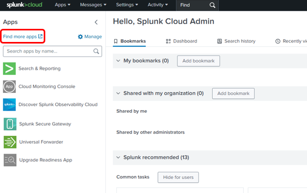Viewport: 307px width, 193px height.
Task: Switch to the Recently viewed tab
Action: pyautogui.click(x=291, y=41)
